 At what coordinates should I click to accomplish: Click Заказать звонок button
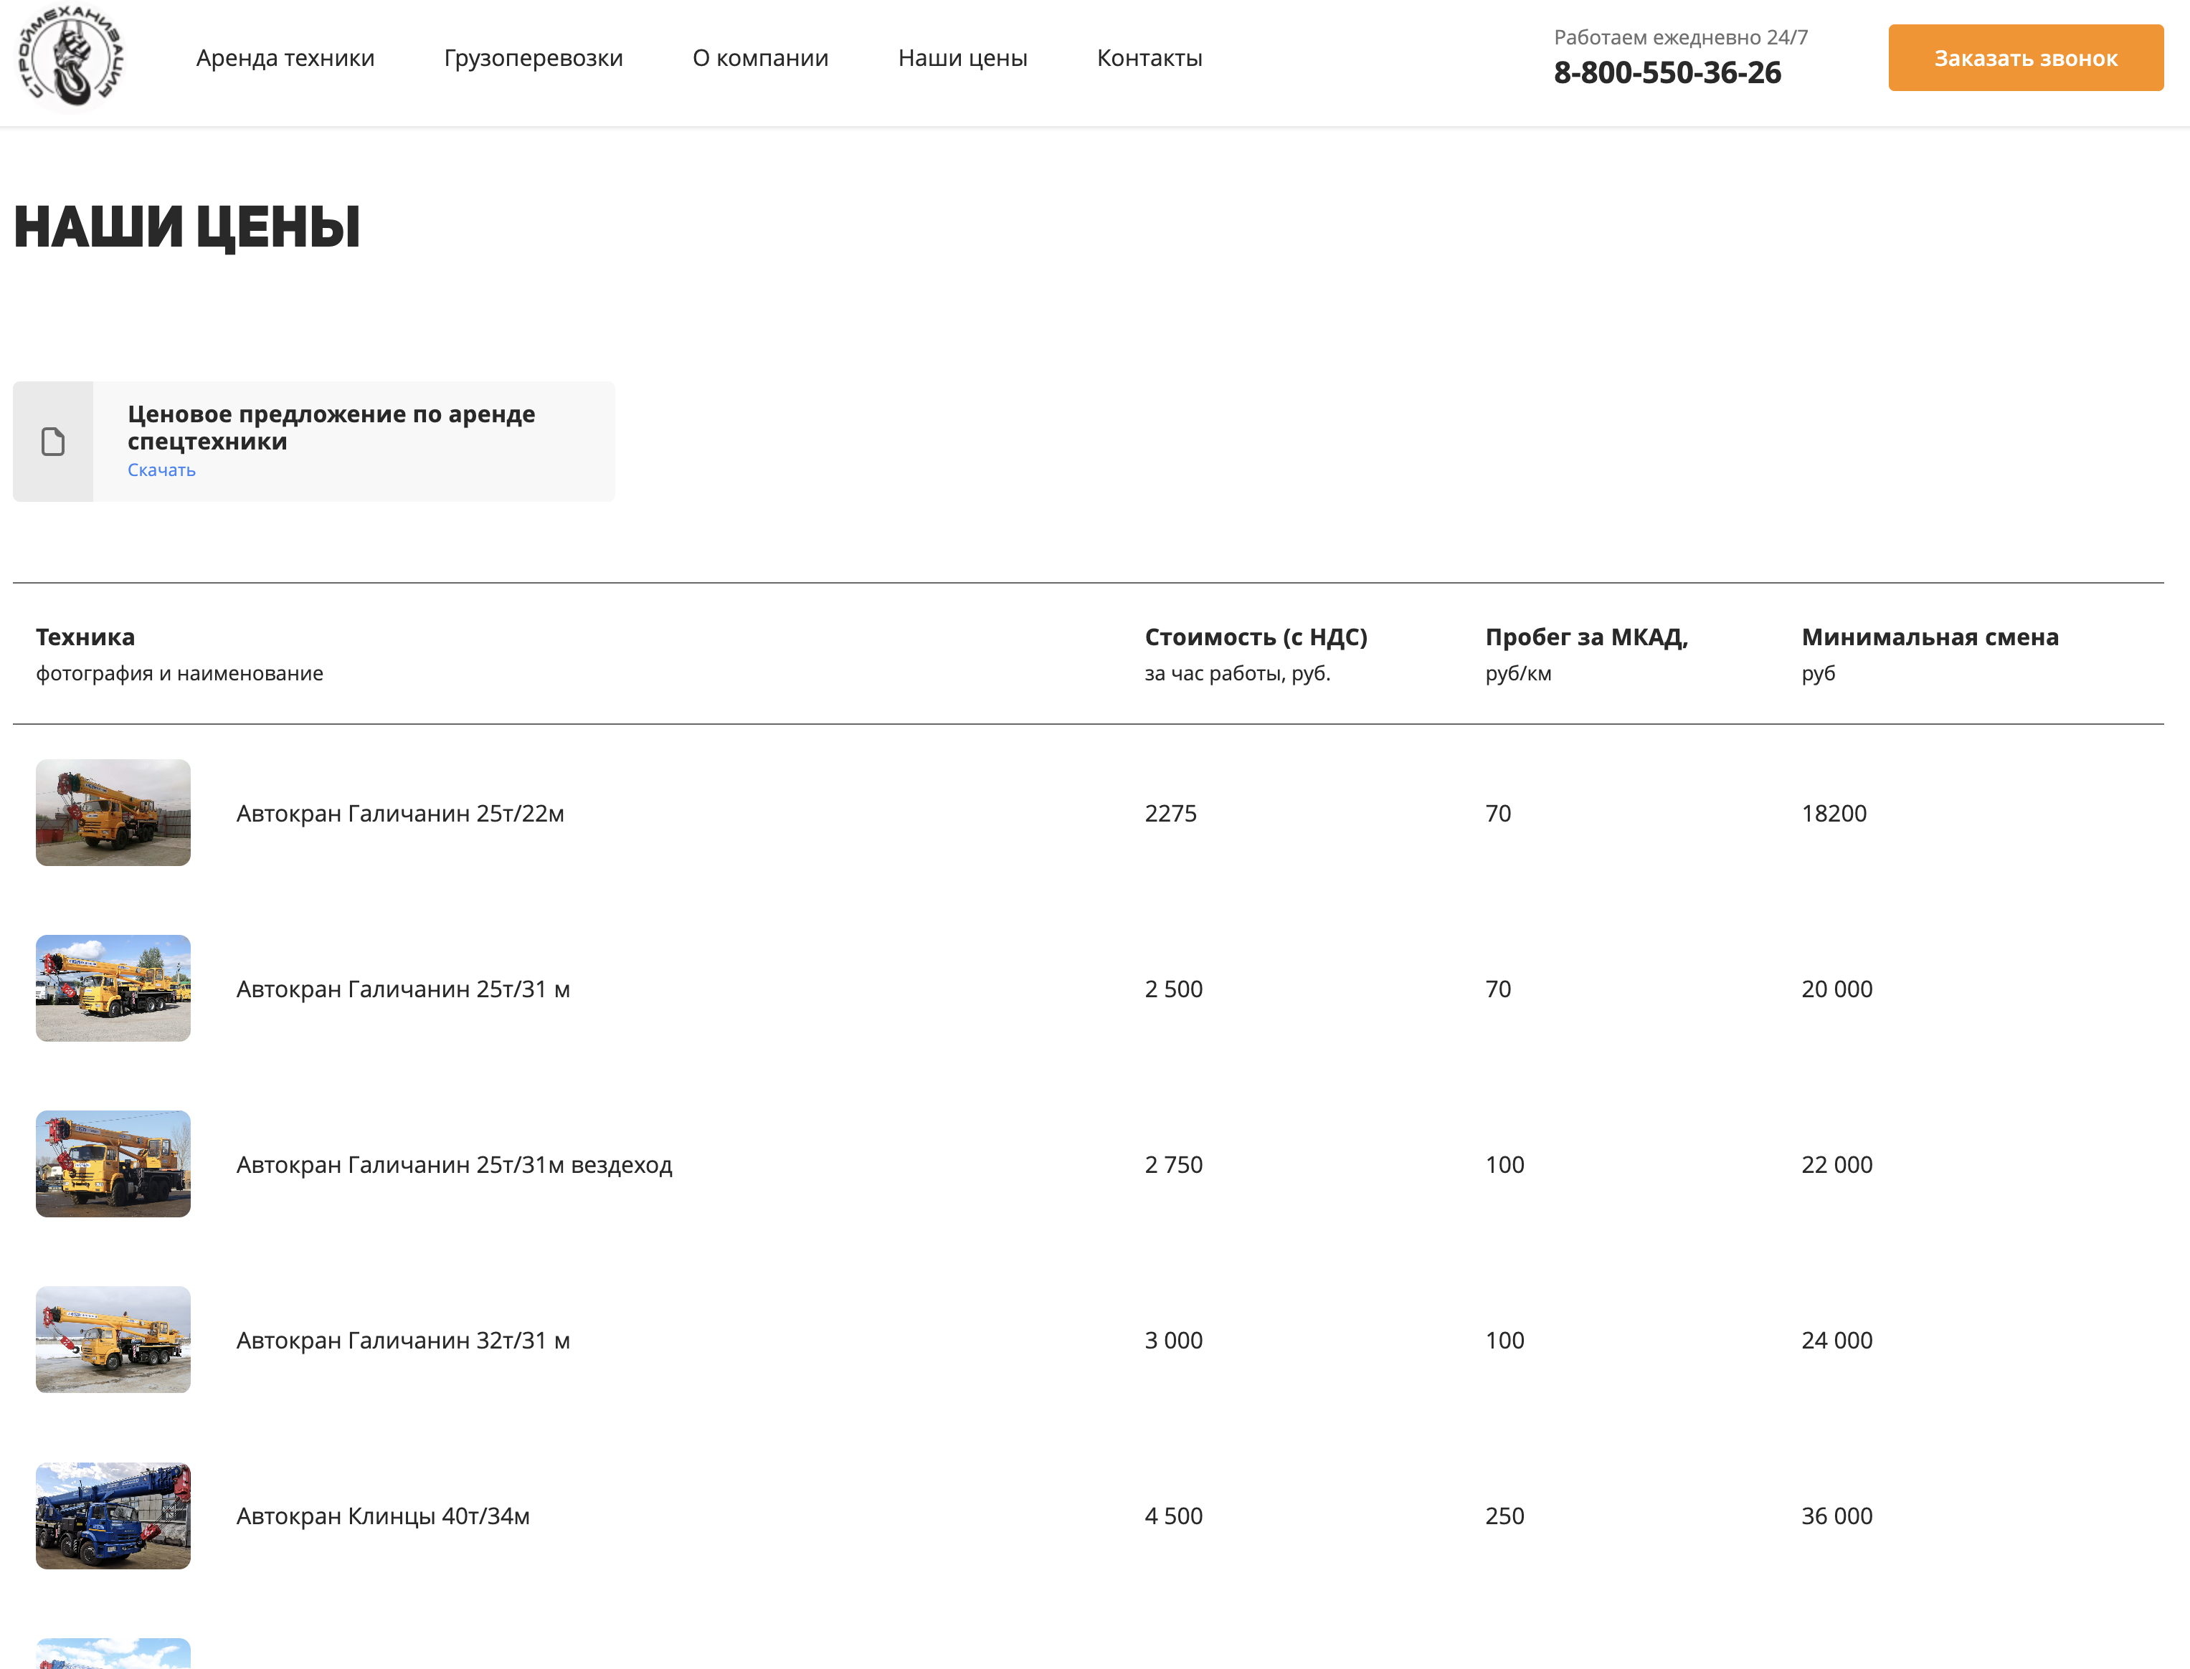[x=2025, y=57]
